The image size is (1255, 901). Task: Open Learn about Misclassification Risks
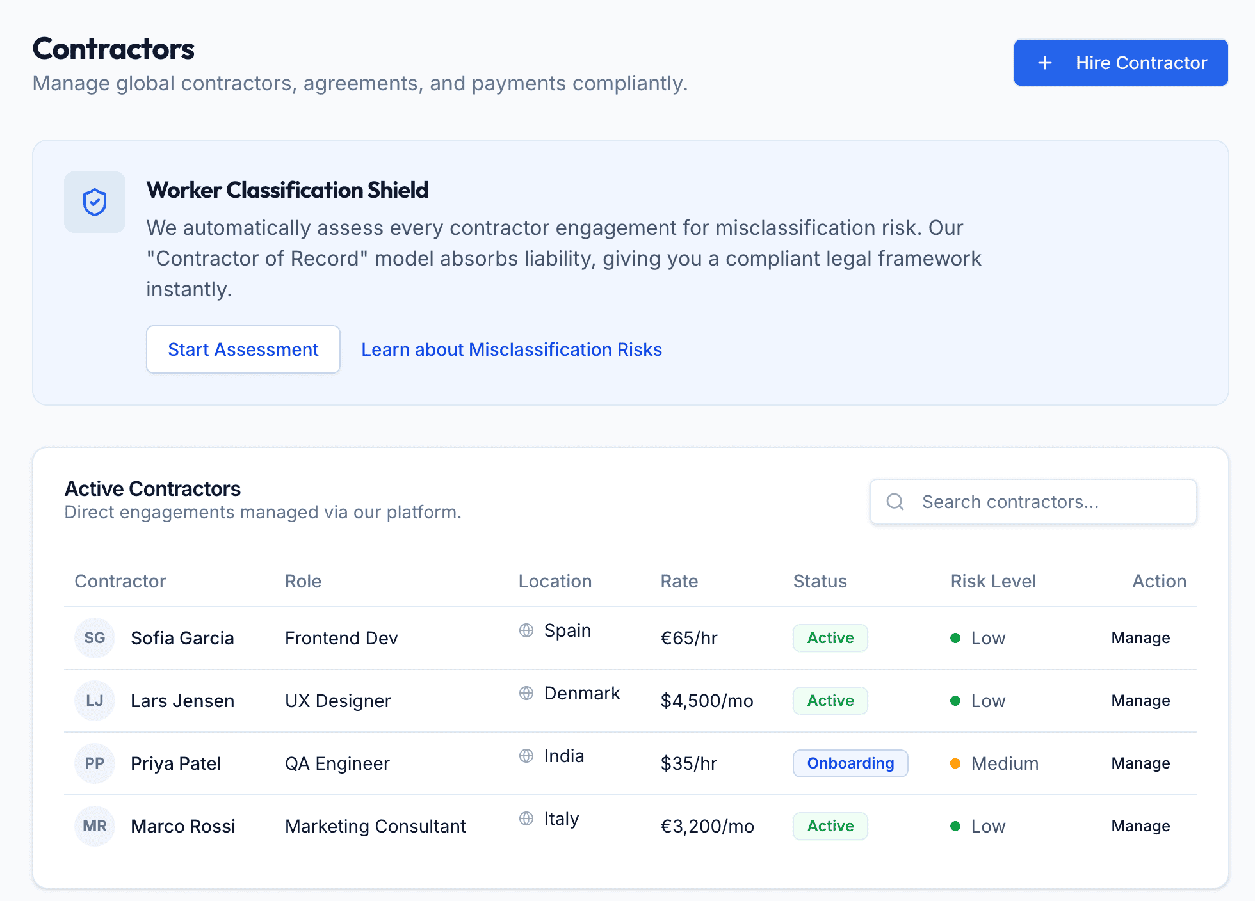click(512, 349)
